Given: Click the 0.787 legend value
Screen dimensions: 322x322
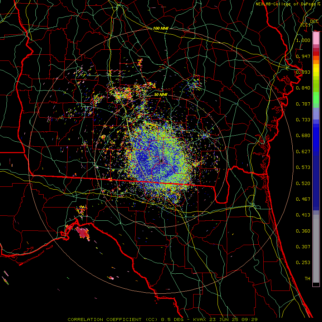Looking at the screenshot, I should click(303, 104).
